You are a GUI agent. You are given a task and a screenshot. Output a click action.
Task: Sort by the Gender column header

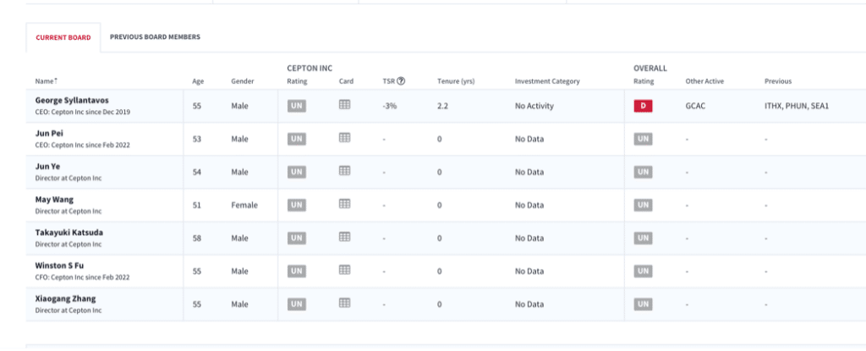click(243, 81)
